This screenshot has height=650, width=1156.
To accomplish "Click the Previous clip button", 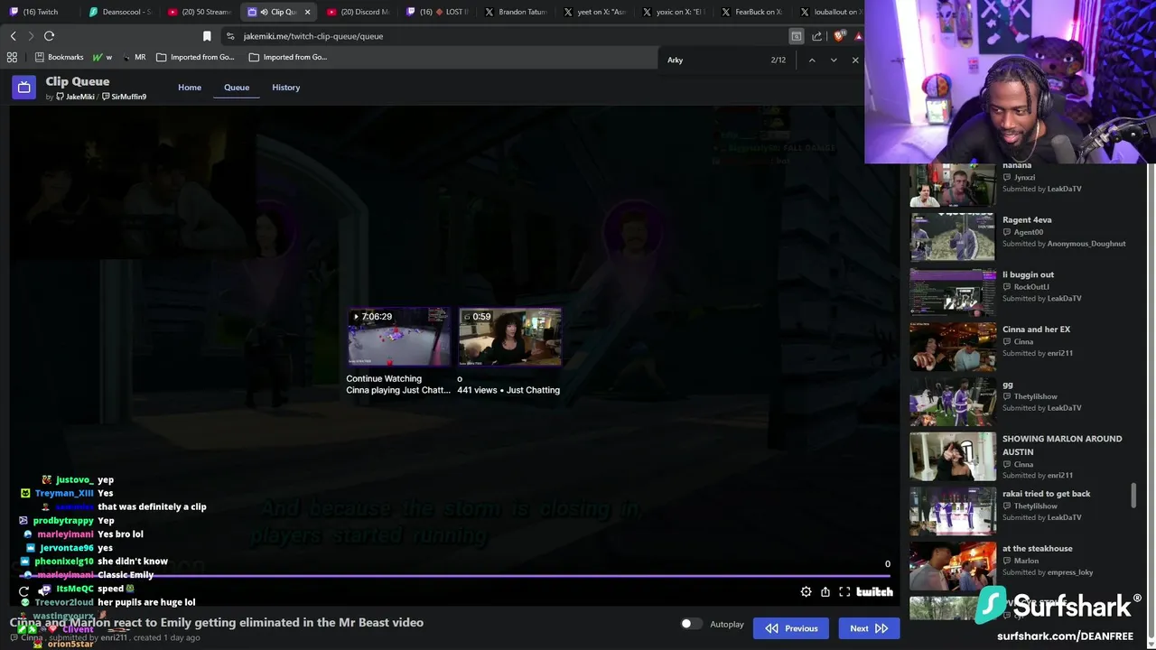I will (791, 628).
